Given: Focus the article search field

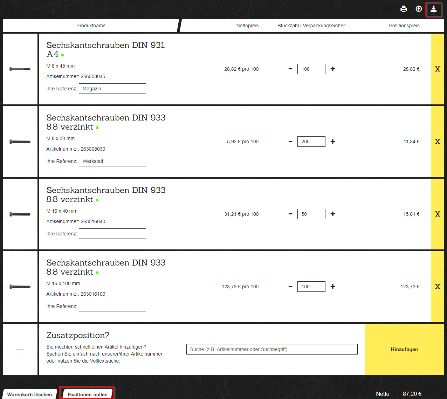Looking at the screenshot, I should (x=272, y=349).
